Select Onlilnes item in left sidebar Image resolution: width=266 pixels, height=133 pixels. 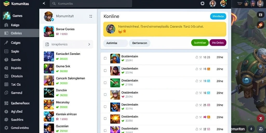pos(19,33)
